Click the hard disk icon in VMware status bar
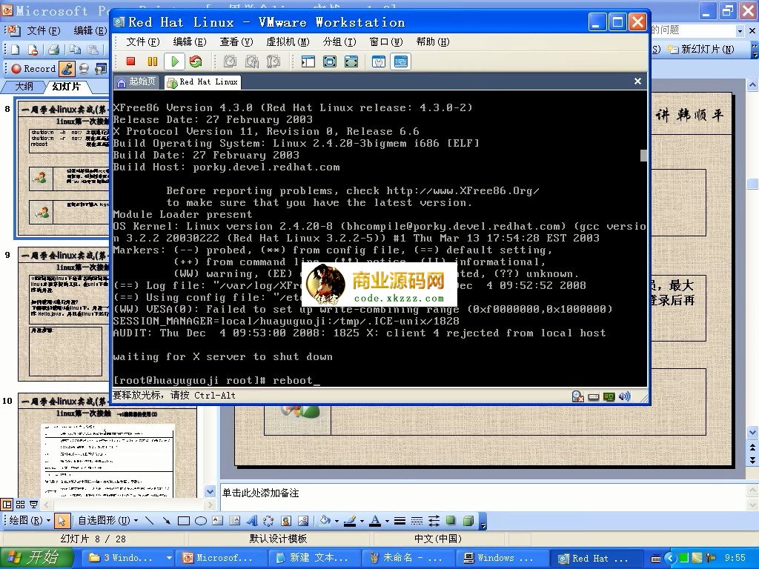 [x=594, y=397]
